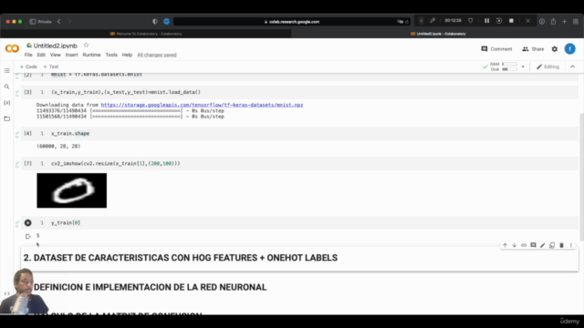Viewport: 584px width, 328px height.
Task: Toggle the Safari sidebar
Action: point(33,22)
